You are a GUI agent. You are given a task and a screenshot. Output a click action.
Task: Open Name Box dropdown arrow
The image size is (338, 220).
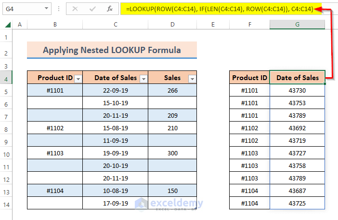[x=46, y=8]
